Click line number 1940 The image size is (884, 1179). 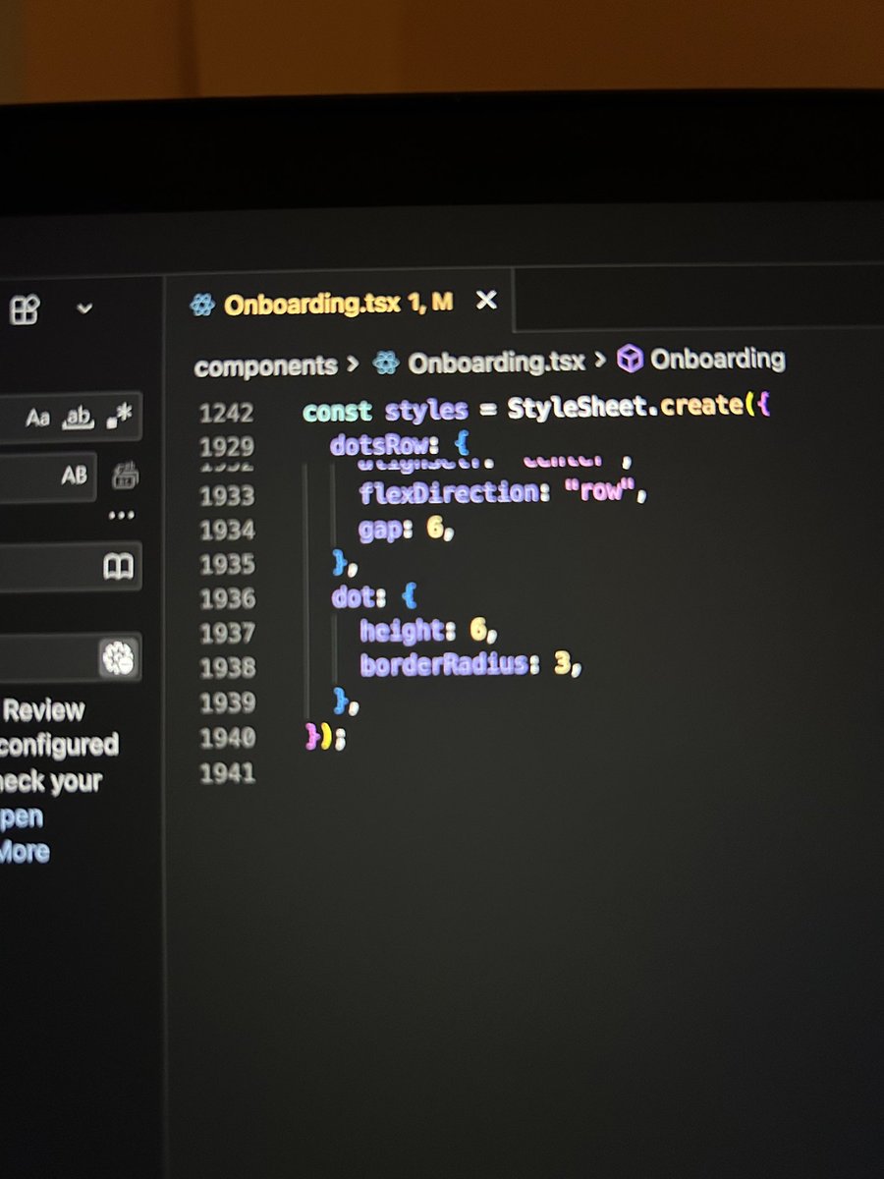pos(227,738)
